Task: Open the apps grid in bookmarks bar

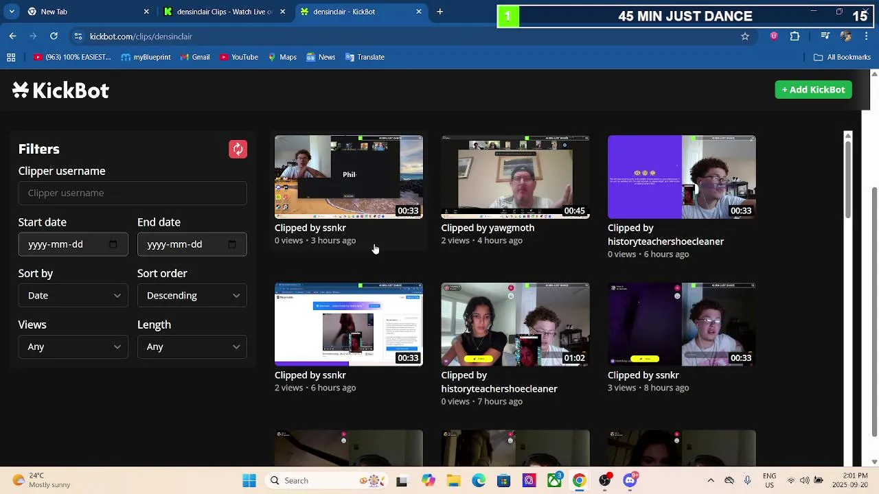Action: coord(11,57)
